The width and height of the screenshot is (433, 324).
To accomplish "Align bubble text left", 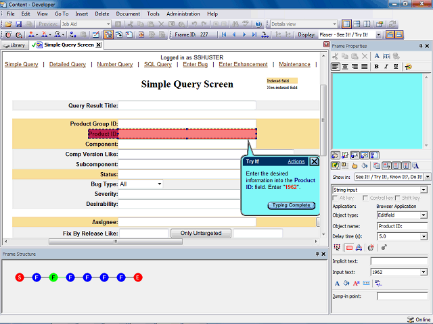I will pyautogui.click(x=336, y=67).
